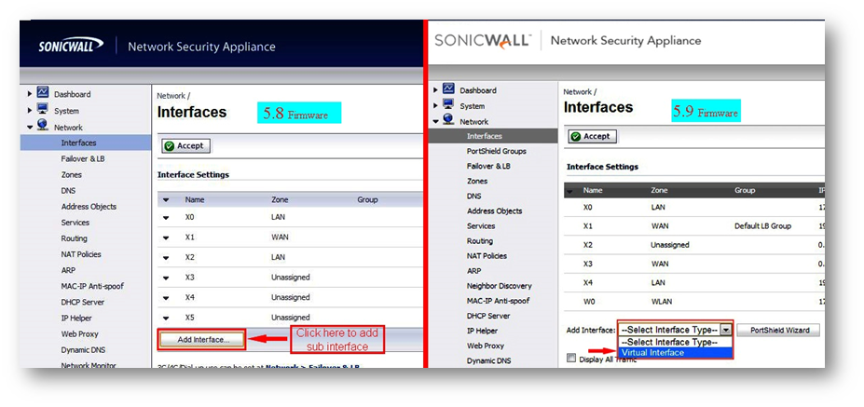
Task: Open ARP in the 5.8 sidebar
Action: [68, 270]
